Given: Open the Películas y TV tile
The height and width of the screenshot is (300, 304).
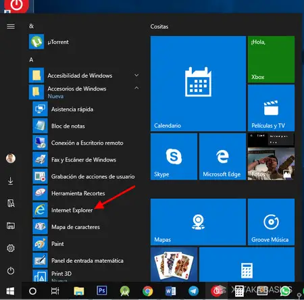Looking at the screenshot, I should (x=271, y=108).
